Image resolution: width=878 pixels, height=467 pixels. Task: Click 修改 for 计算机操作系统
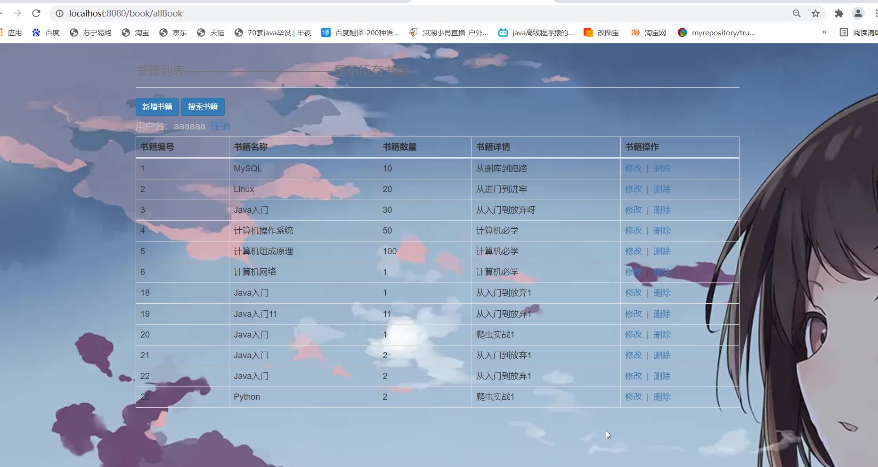click(634, 231)
